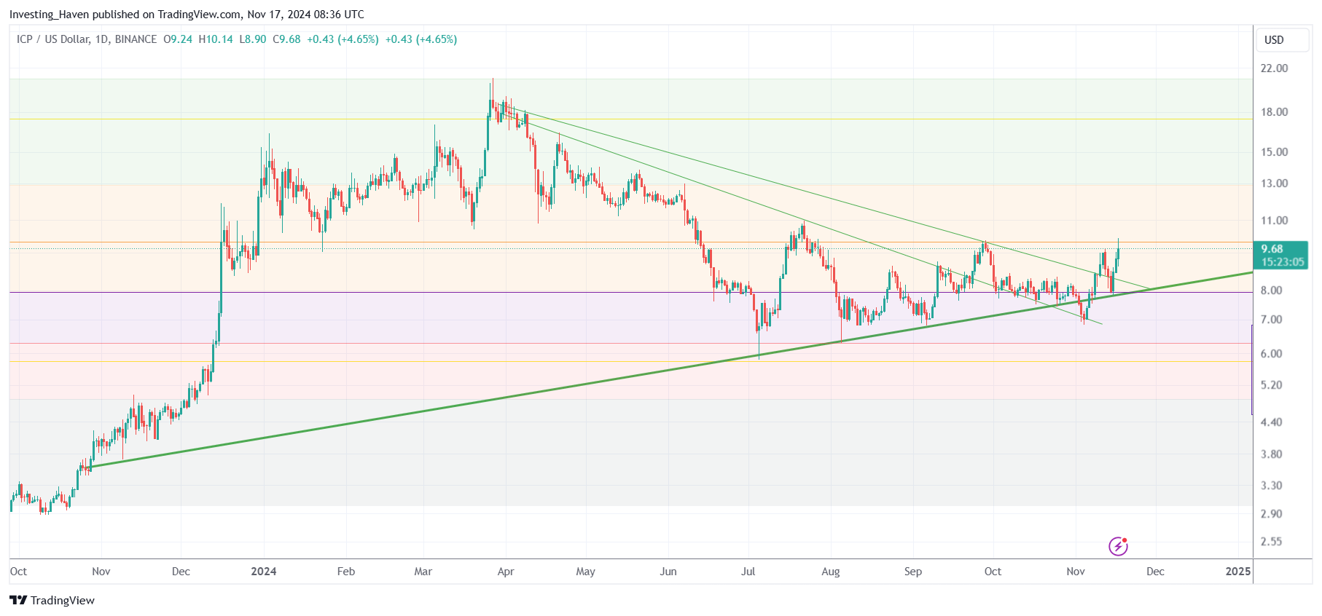The width and height of the screenshot is (1322, 616).
Task: Click the 13.00 price axis label
Action: point(1274,183)
